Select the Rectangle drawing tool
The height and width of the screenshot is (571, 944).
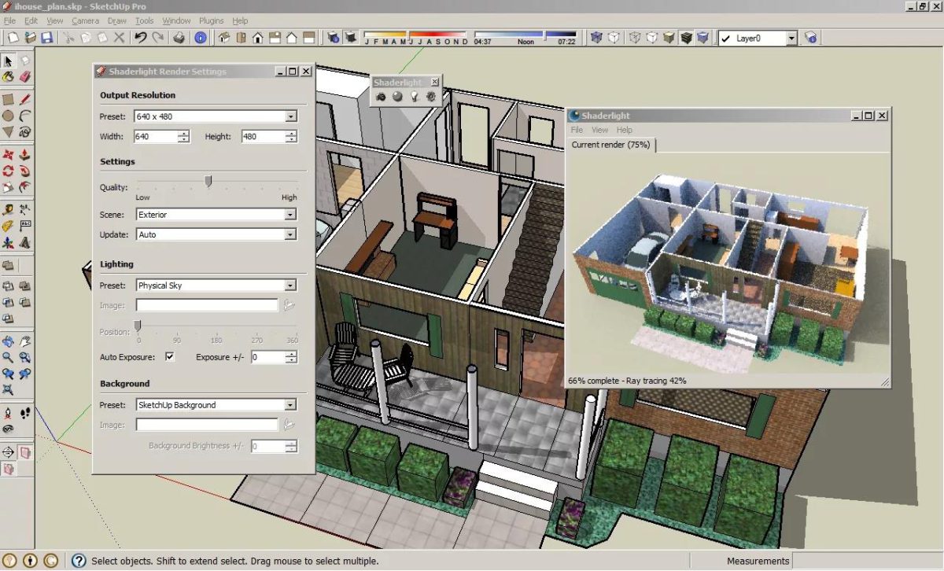(9, 98)
